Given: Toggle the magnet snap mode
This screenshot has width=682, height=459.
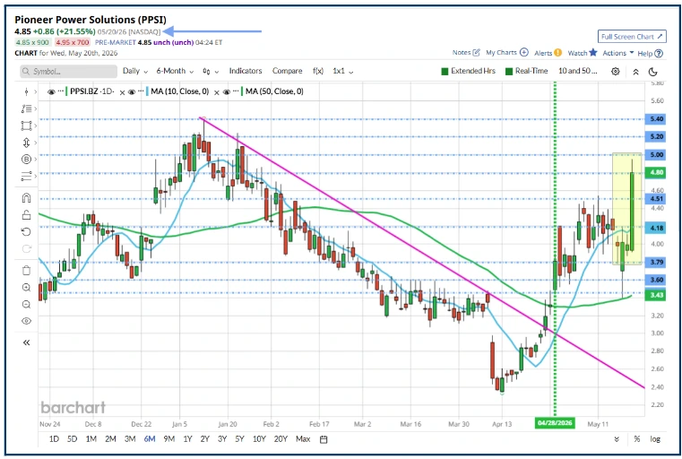Looking at the screenshot, I should tap(27, 198).
